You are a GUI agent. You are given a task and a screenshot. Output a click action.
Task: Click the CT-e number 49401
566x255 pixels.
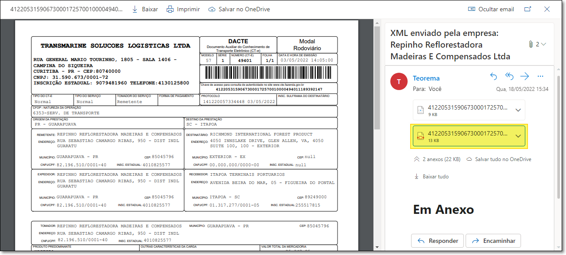[244, 61]
